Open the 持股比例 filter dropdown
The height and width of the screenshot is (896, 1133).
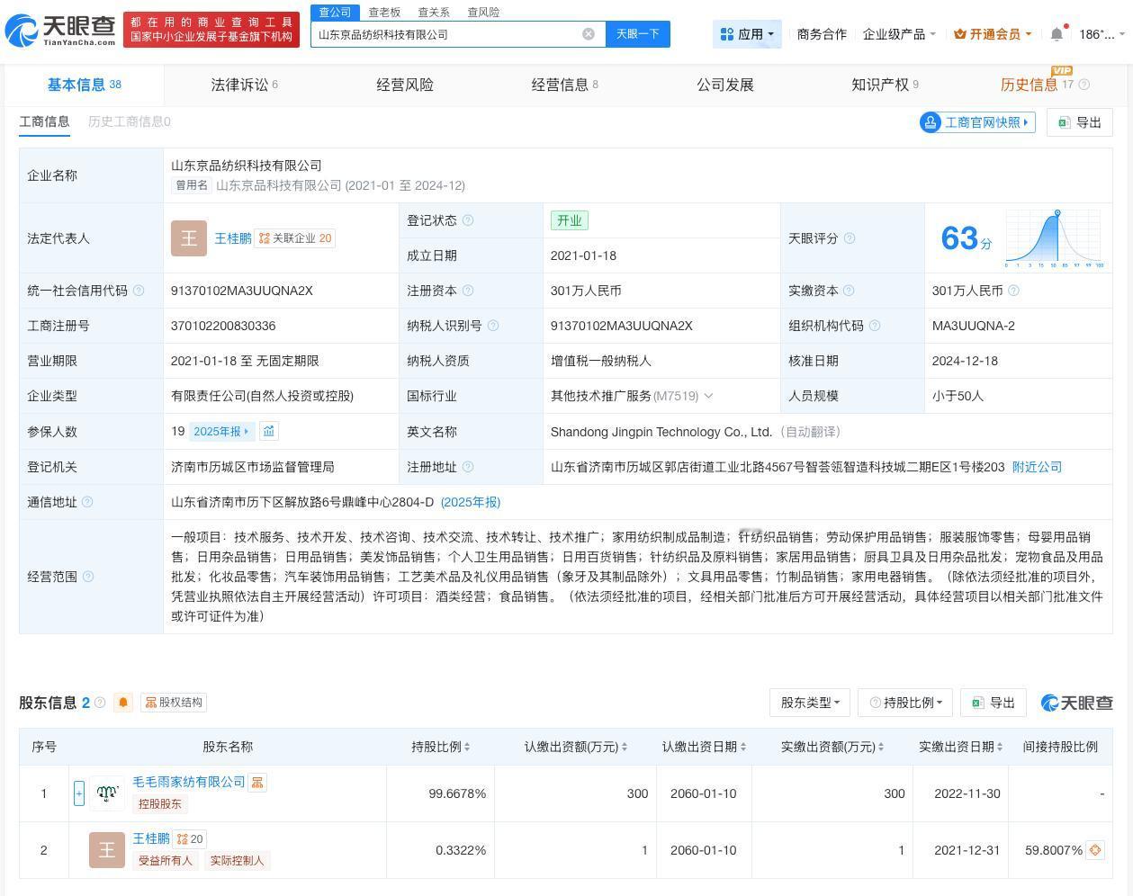(905, 703)
